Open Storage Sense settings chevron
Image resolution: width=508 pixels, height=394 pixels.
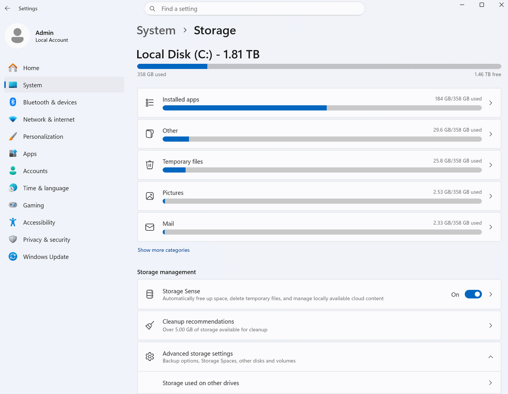pyautogui.click(x=491, y=294)
